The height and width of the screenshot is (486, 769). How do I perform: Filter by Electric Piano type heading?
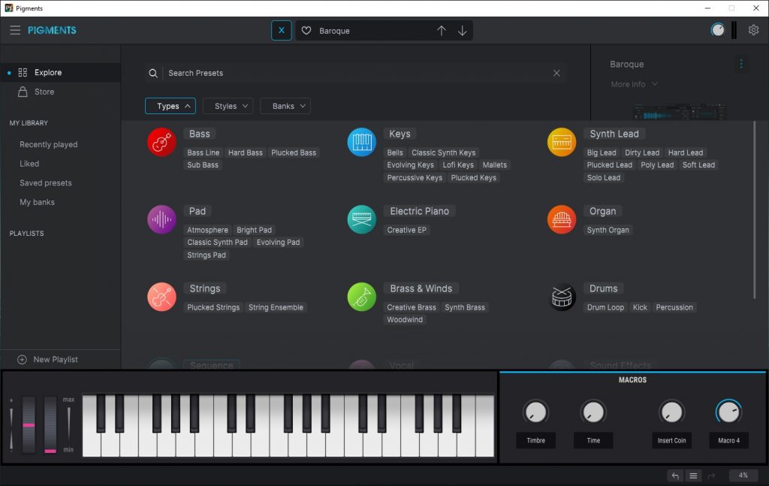point(419,211)
